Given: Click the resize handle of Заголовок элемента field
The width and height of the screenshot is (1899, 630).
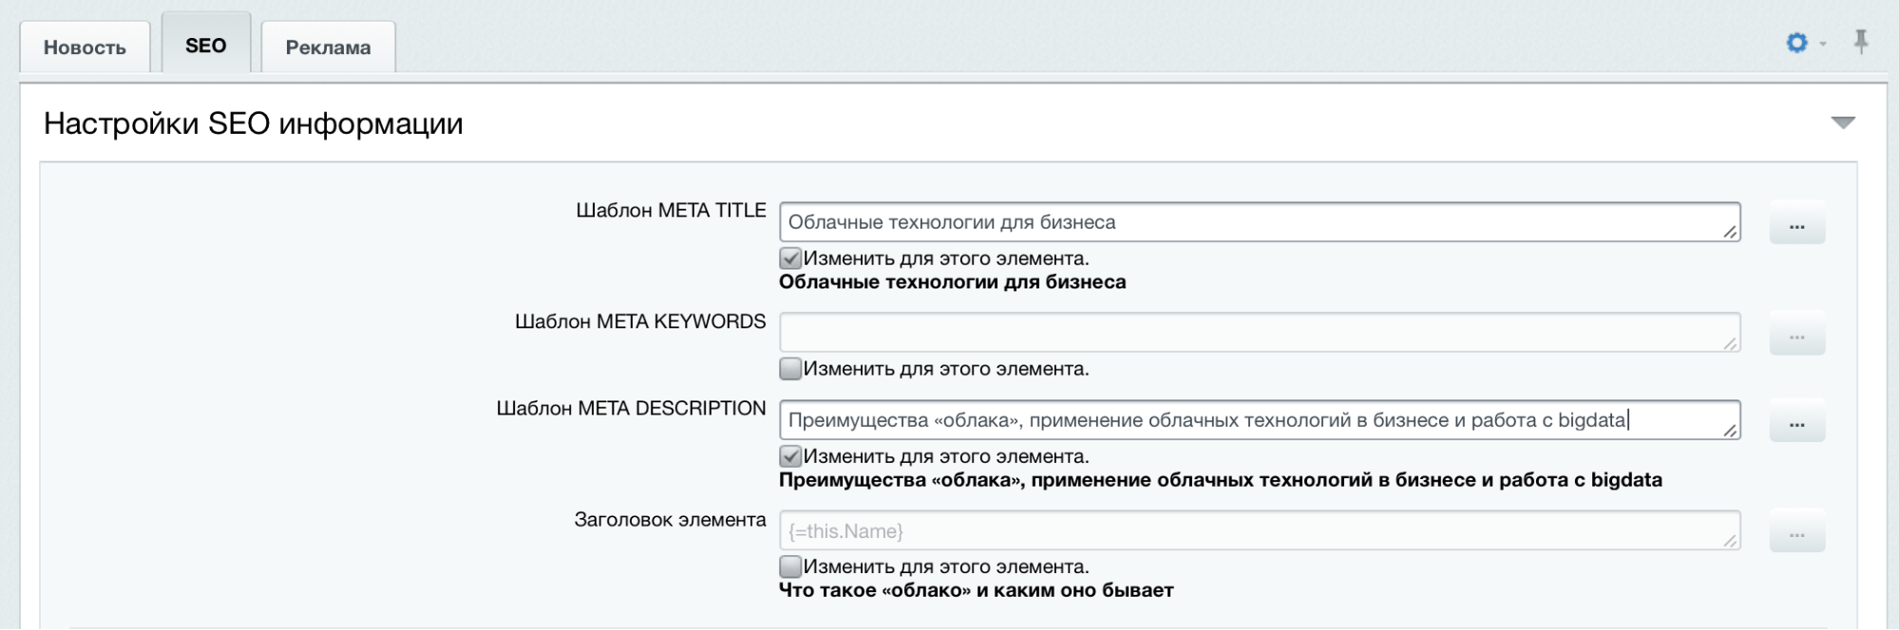Looking at the screenshot, I should [1730, 540].
